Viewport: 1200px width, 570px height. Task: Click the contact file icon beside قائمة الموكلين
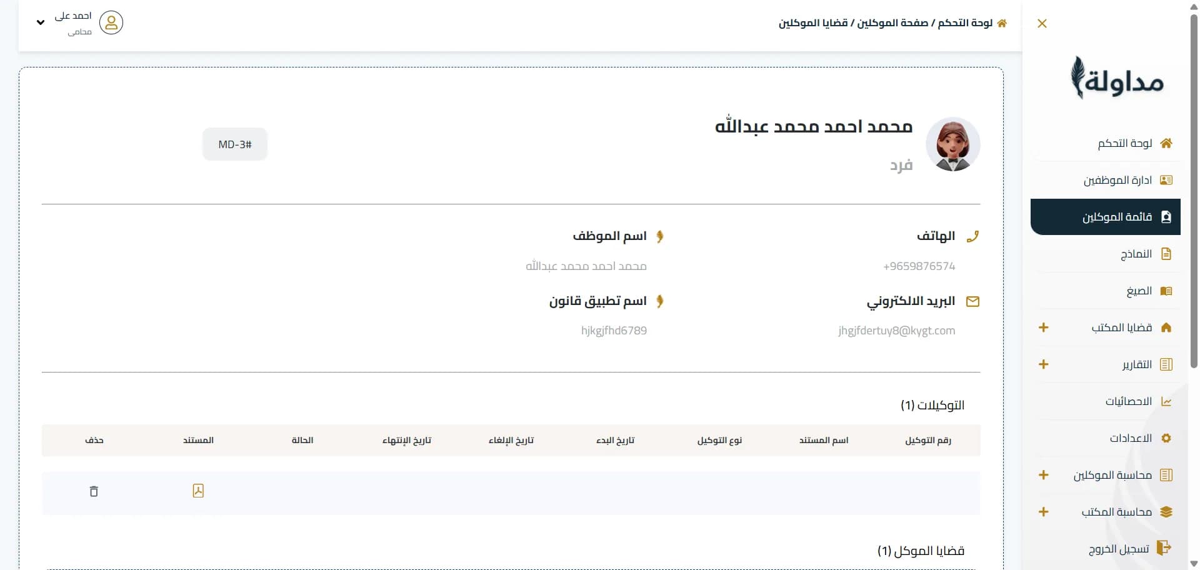point(1166,217)
